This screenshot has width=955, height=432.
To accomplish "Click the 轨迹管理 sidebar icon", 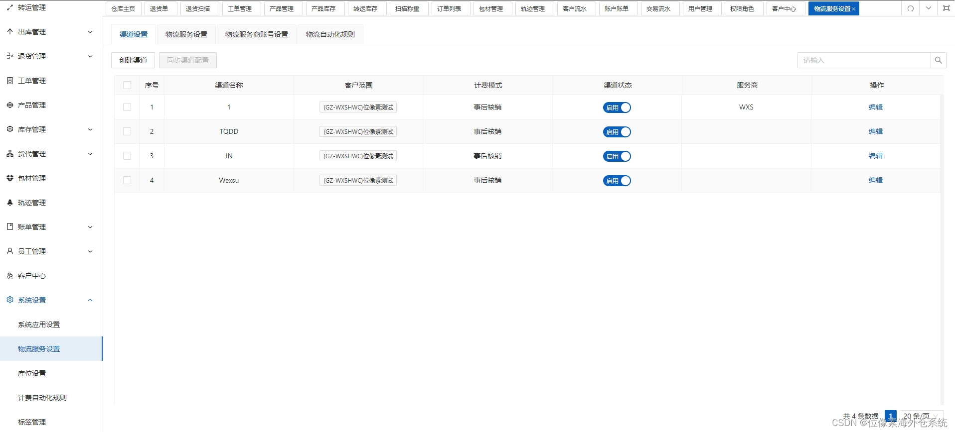I will click(10, 203).
